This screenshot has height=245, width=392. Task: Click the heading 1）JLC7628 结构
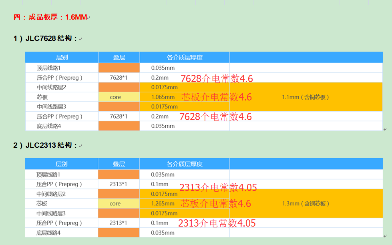tap(45, 38)
